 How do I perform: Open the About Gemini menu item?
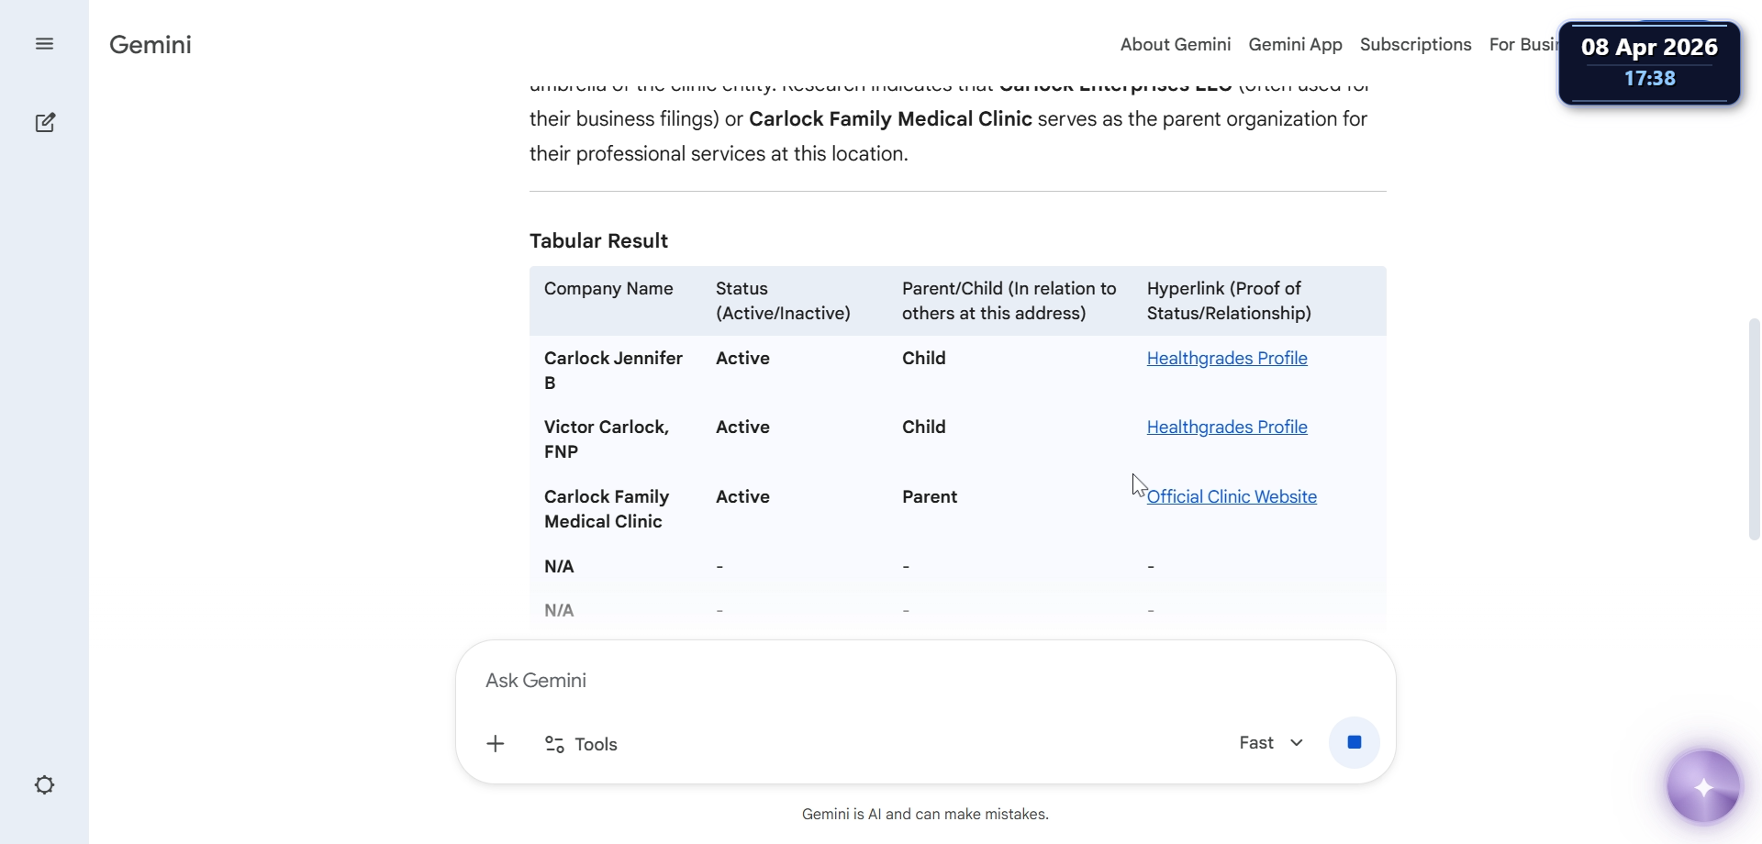1175,45
